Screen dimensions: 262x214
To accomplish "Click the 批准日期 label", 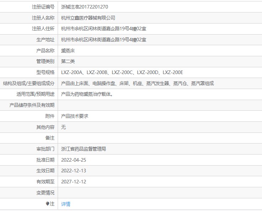I will (x=46, y=160).
